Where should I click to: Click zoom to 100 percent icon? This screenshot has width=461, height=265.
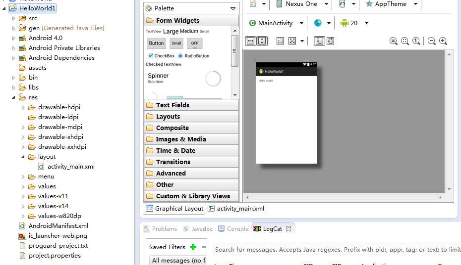(x=416, y=41)
